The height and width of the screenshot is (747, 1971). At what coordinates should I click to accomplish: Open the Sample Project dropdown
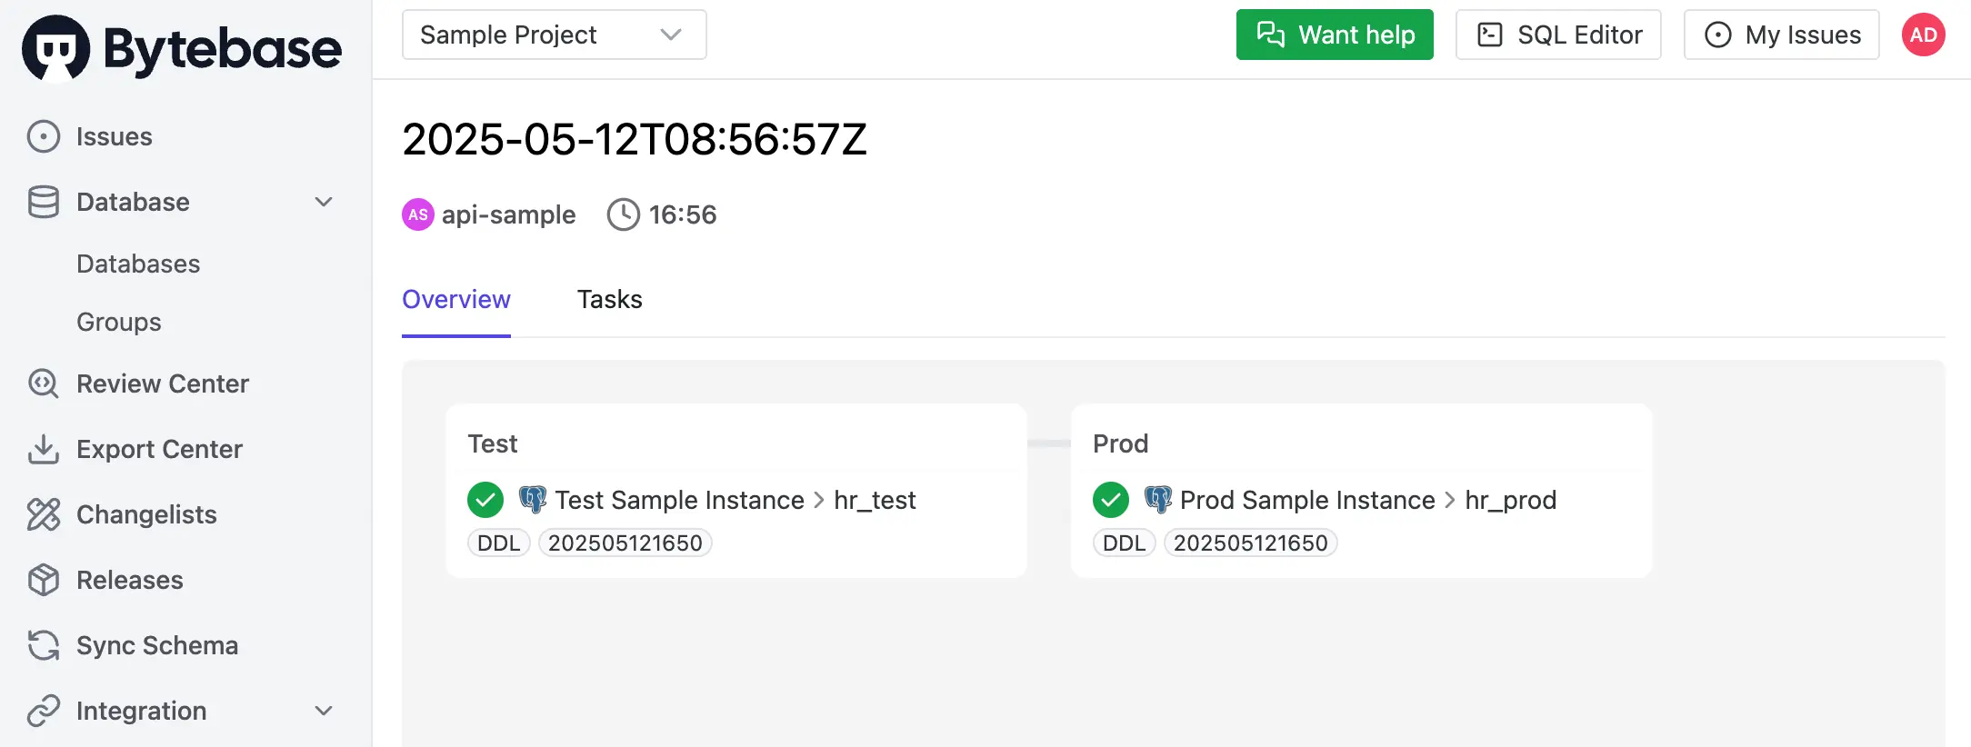tap(555, 35)
